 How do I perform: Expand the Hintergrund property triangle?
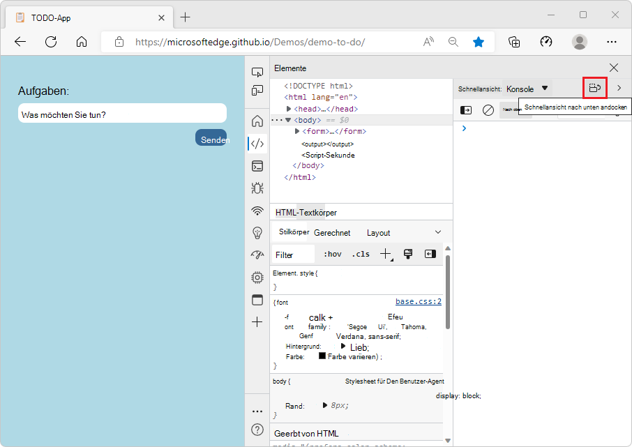[343, 347]
